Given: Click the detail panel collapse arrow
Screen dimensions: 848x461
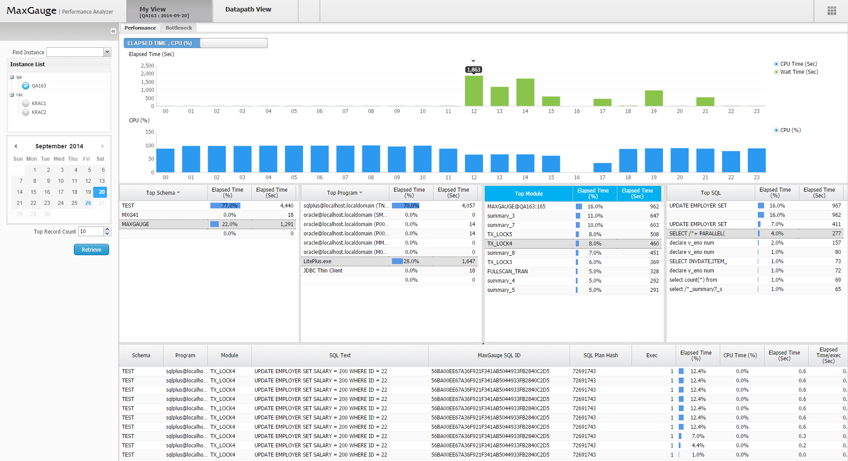Looking at the screenshot, I should point(483,344).
